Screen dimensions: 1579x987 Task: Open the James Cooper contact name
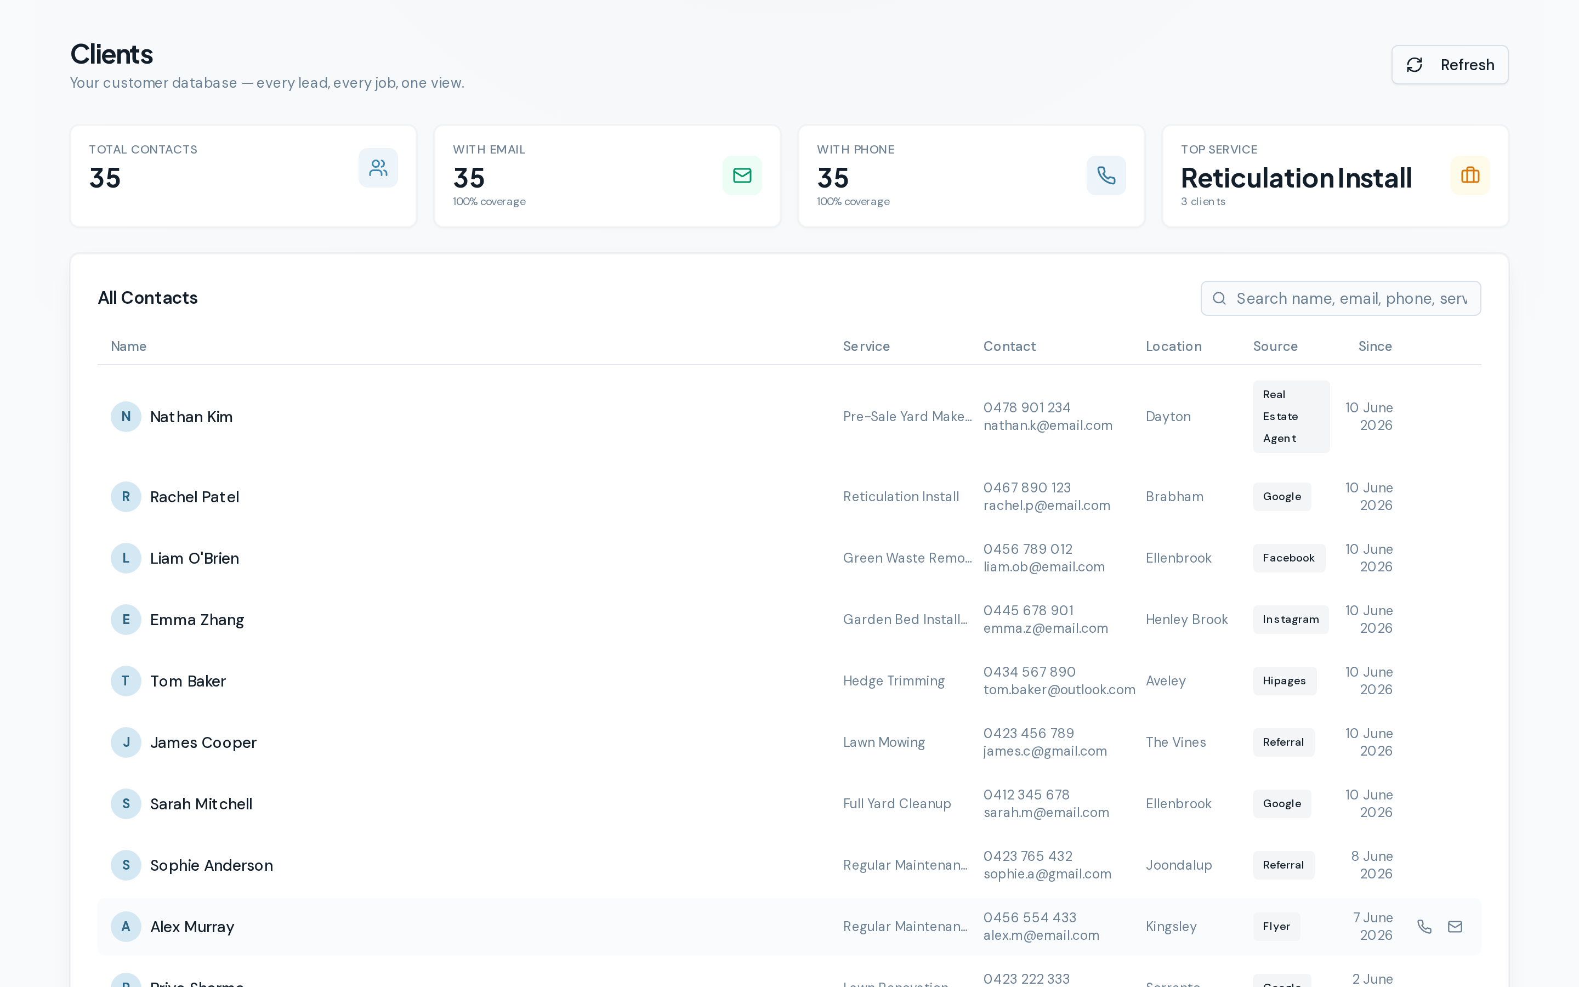pyautogui.click(x=203, y=742)
